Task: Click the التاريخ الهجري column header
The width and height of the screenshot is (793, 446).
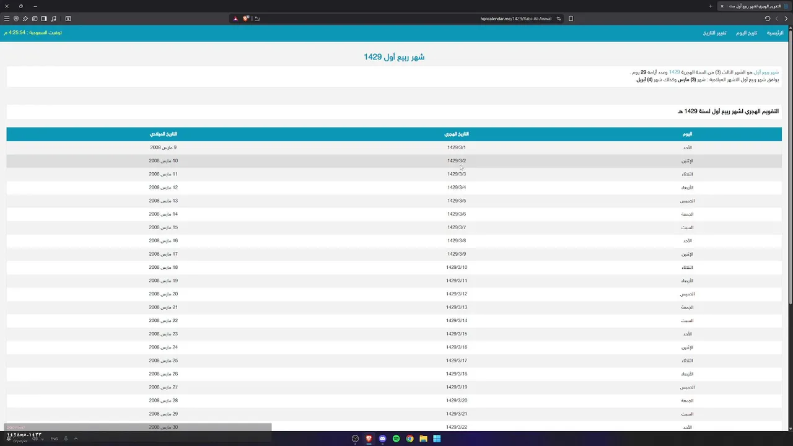Action: 457,134
